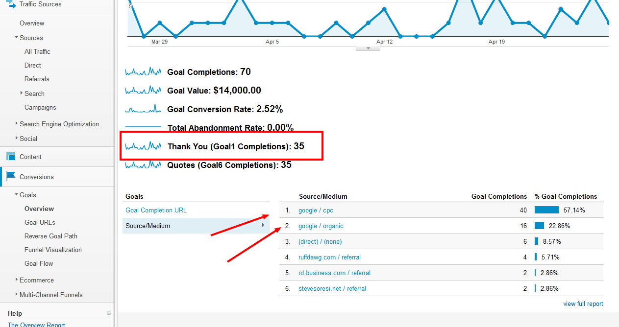Image resolution: width=619 pixels, height=327 pixels.
Task: Open google / organic source link
Action: (x=321, y=226)
